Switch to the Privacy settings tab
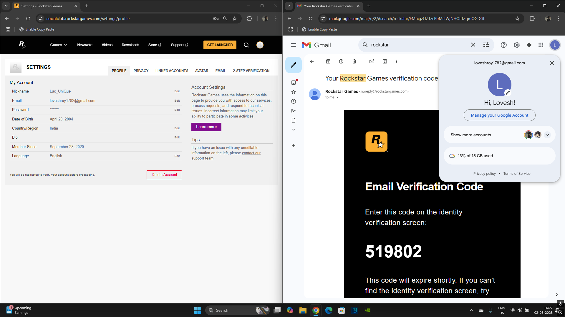The height and width of the screenshot is (317, 565). pyautogui.click(x=141, y=71)
